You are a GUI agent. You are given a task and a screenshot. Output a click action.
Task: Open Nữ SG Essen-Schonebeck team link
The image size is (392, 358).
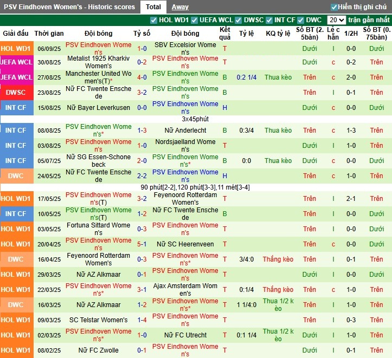(99, 161)
